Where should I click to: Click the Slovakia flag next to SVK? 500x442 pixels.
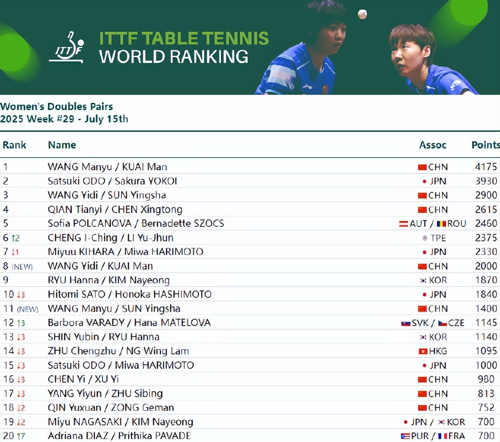[x=406, y=323]
